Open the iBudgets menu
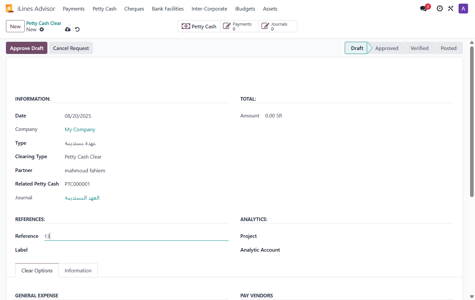The width and height of the screenshot is (475, 300). point(245,9)
